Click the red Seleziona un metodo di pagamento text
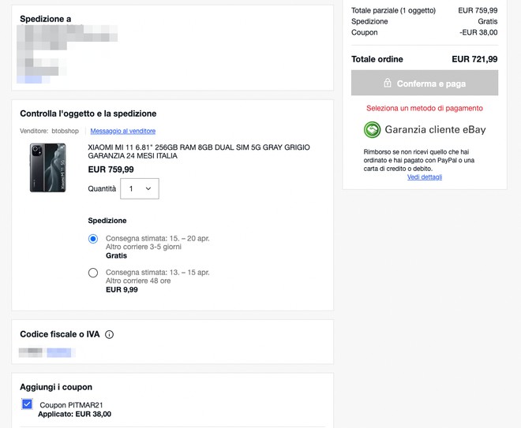 424,108
